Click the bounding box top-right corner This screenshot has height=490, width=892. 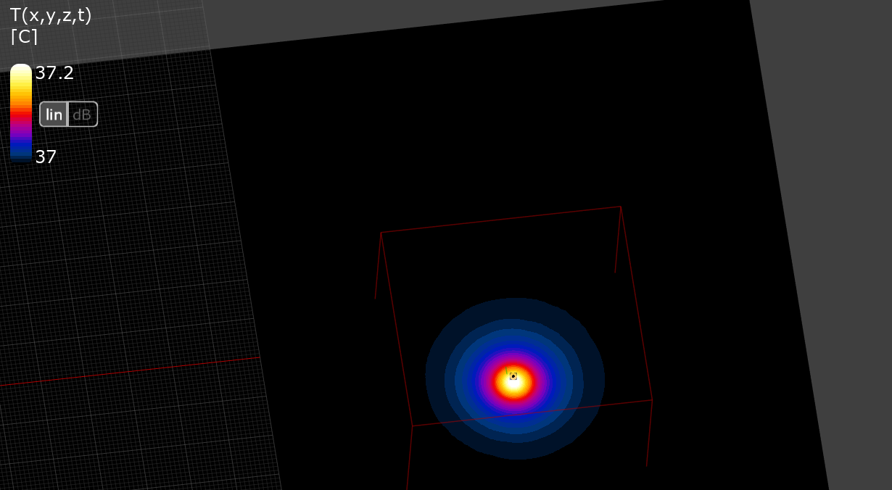(621, 207)
